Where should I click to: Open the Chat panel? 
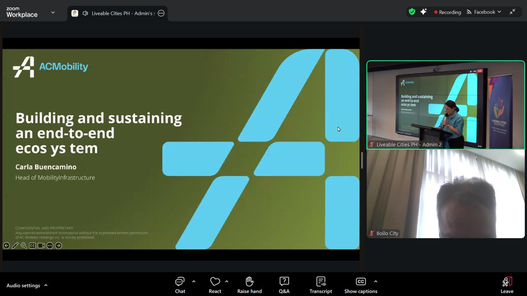180,285
